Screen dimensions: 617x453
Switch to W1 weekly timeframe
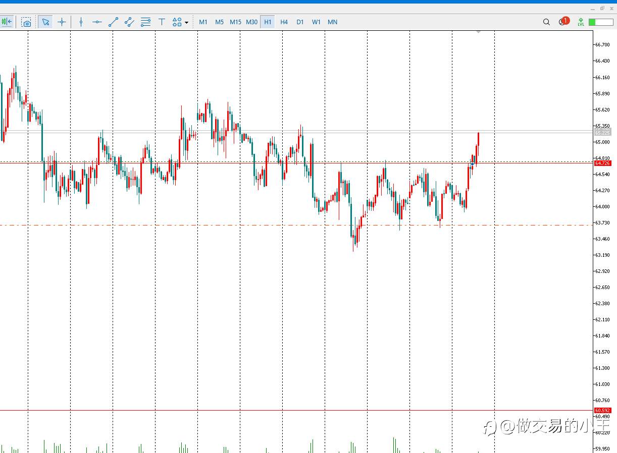tap(316, 22)
